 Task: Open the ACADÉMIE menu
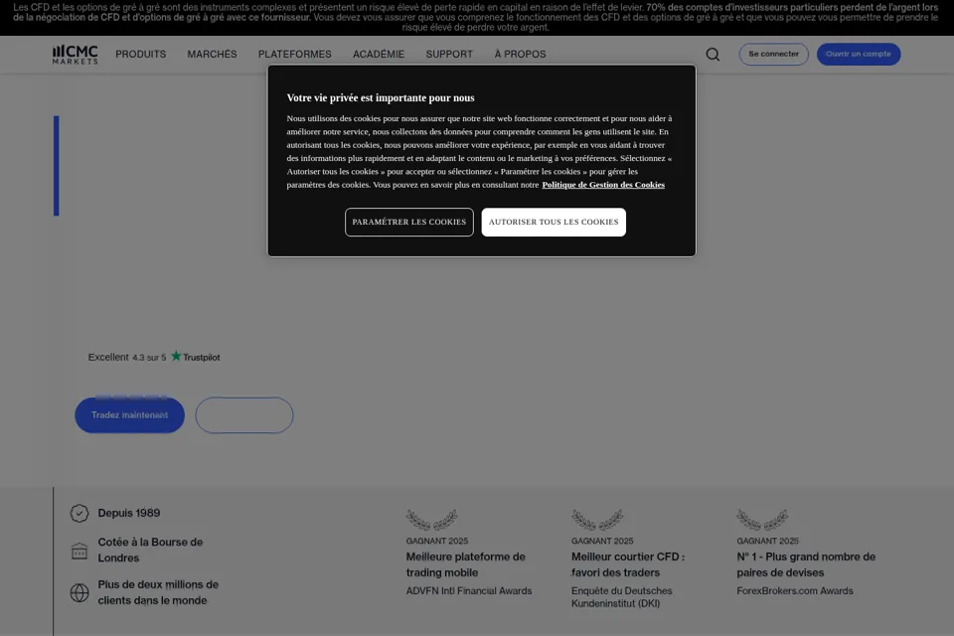pos(379,55)
